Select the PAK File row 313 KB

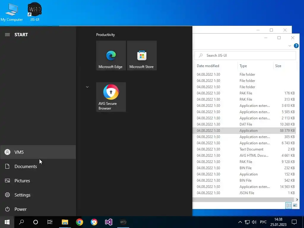tap(244, 99)
